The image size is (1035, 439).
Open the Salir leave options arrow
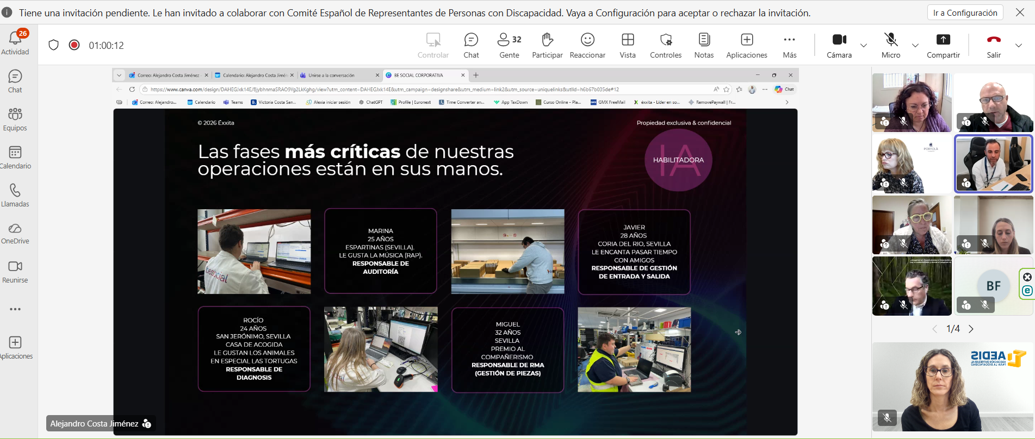1019,46
